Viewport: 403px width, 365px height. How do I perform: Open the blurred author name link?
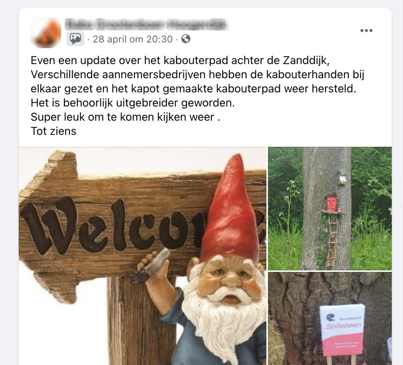click(x=146, y=25)
